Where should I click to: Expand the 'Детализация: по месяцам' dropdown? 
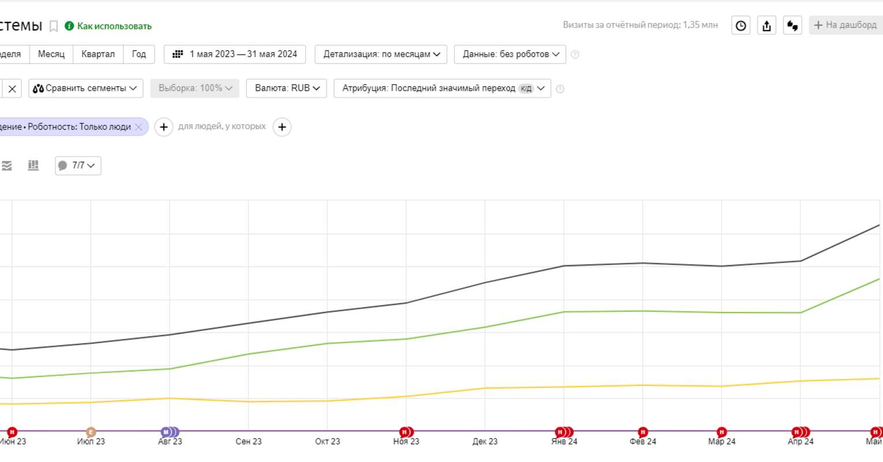(x=381, y=54)
